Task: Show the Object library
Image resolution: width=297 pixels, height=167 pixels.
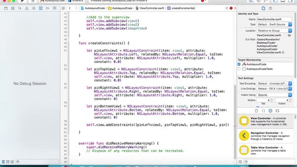Action: (270, 111)
